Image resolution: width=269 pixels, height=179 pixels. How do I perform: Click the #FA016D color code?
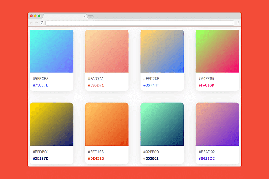207,85
